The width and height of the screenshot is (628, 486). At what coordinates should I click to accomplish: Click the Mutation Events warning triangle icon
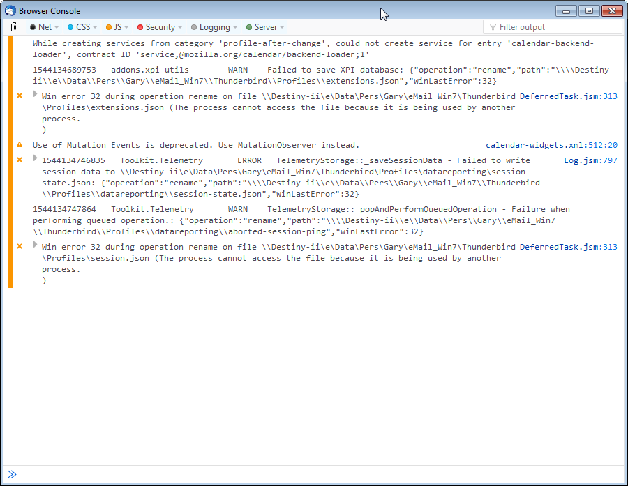point(20,145)
